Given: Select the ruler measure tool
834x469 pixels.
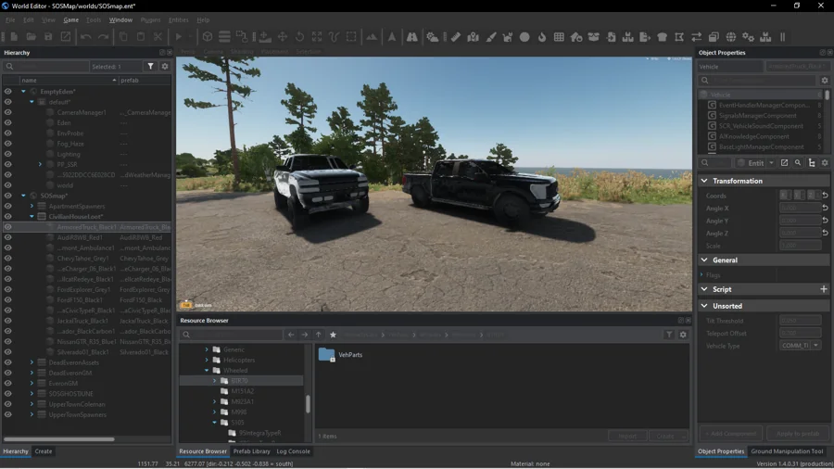Looking at the screenshot, I should click(456, 37).
